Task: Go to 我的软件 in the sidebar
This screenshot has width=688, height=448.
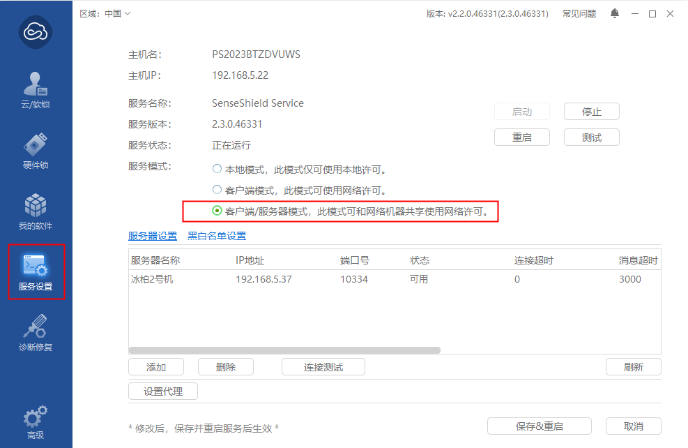Action: (x=36, y=211)
